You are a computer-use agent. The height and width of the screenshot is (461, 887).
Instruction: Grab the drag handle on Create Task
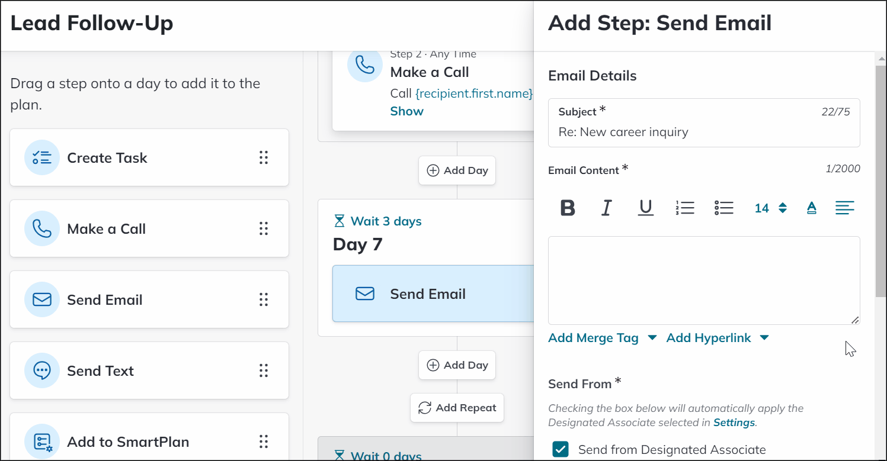[264, 157]
